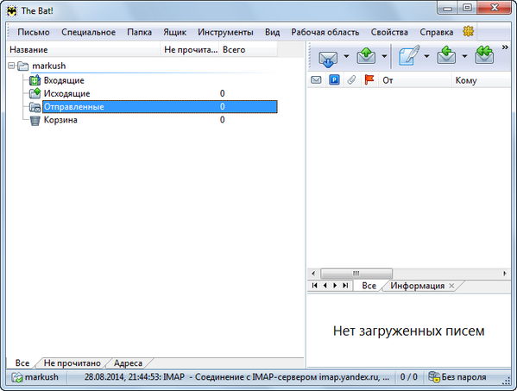
Task: Click the scrollbar right arrow in message list
Action: (505, 274)
